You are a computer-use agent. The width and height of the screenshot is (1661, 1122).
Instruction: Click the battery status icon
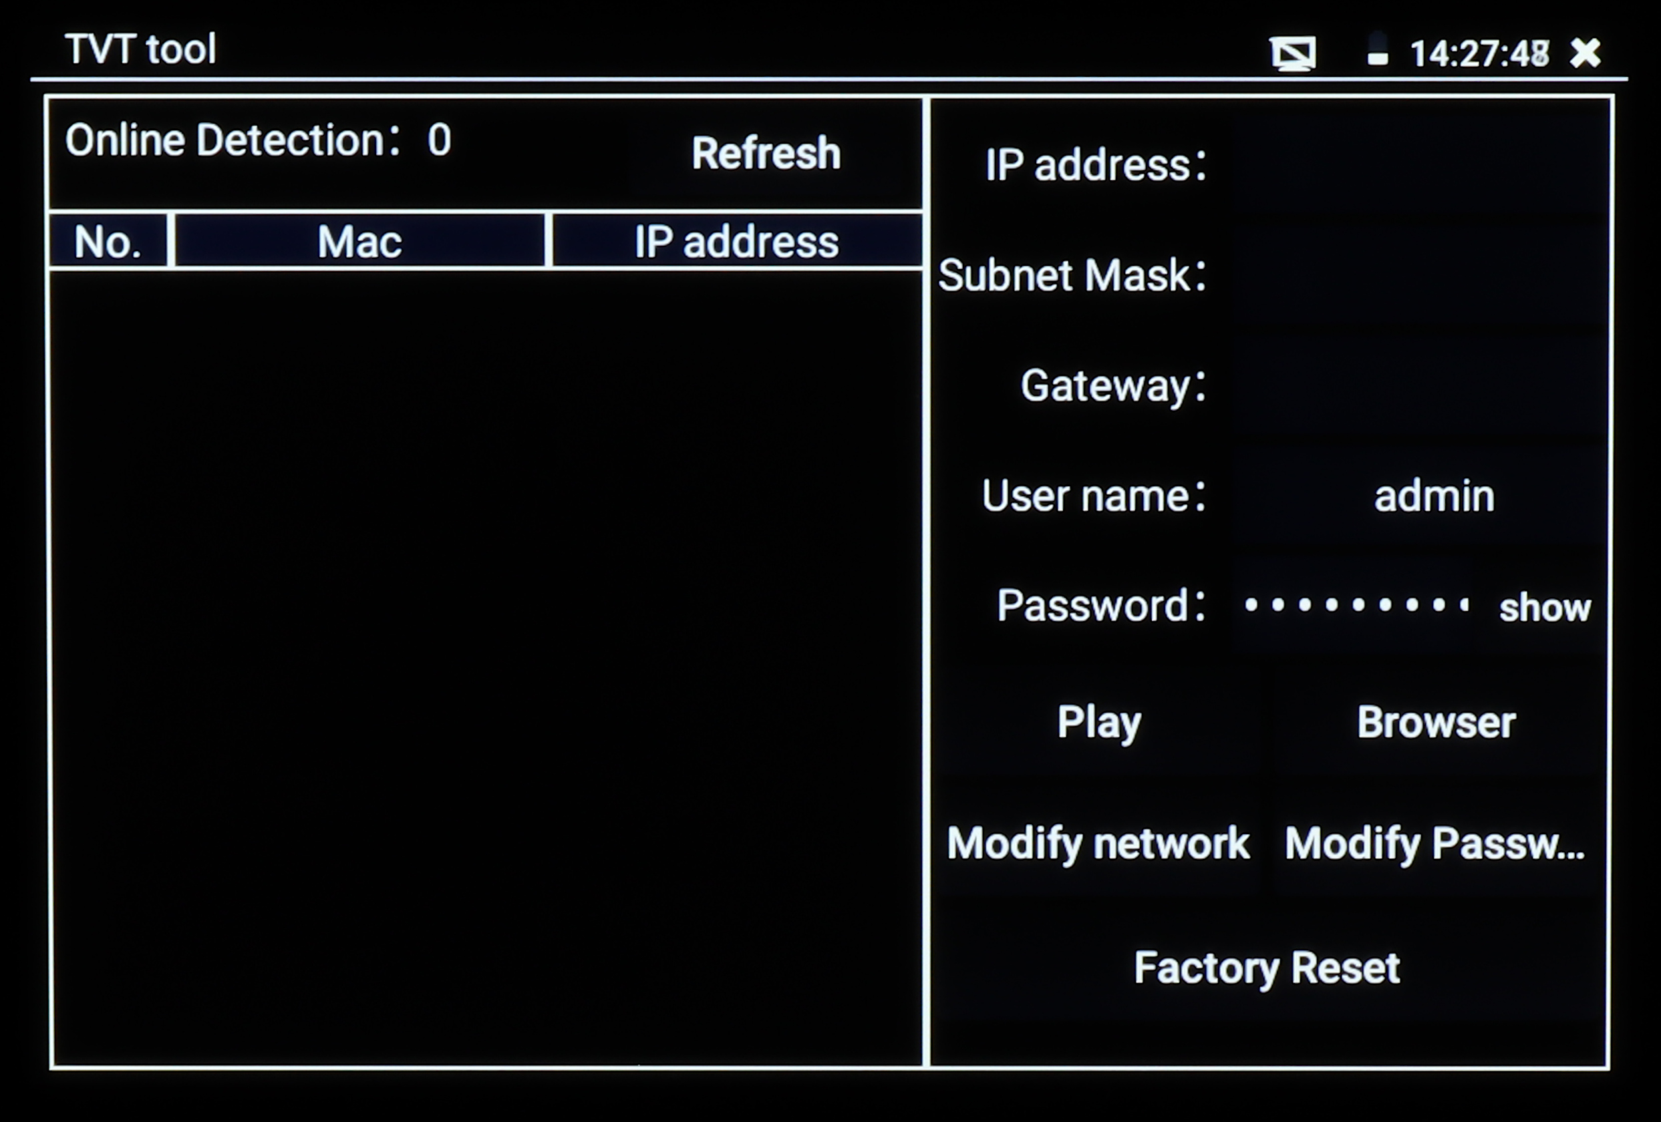1377,50
